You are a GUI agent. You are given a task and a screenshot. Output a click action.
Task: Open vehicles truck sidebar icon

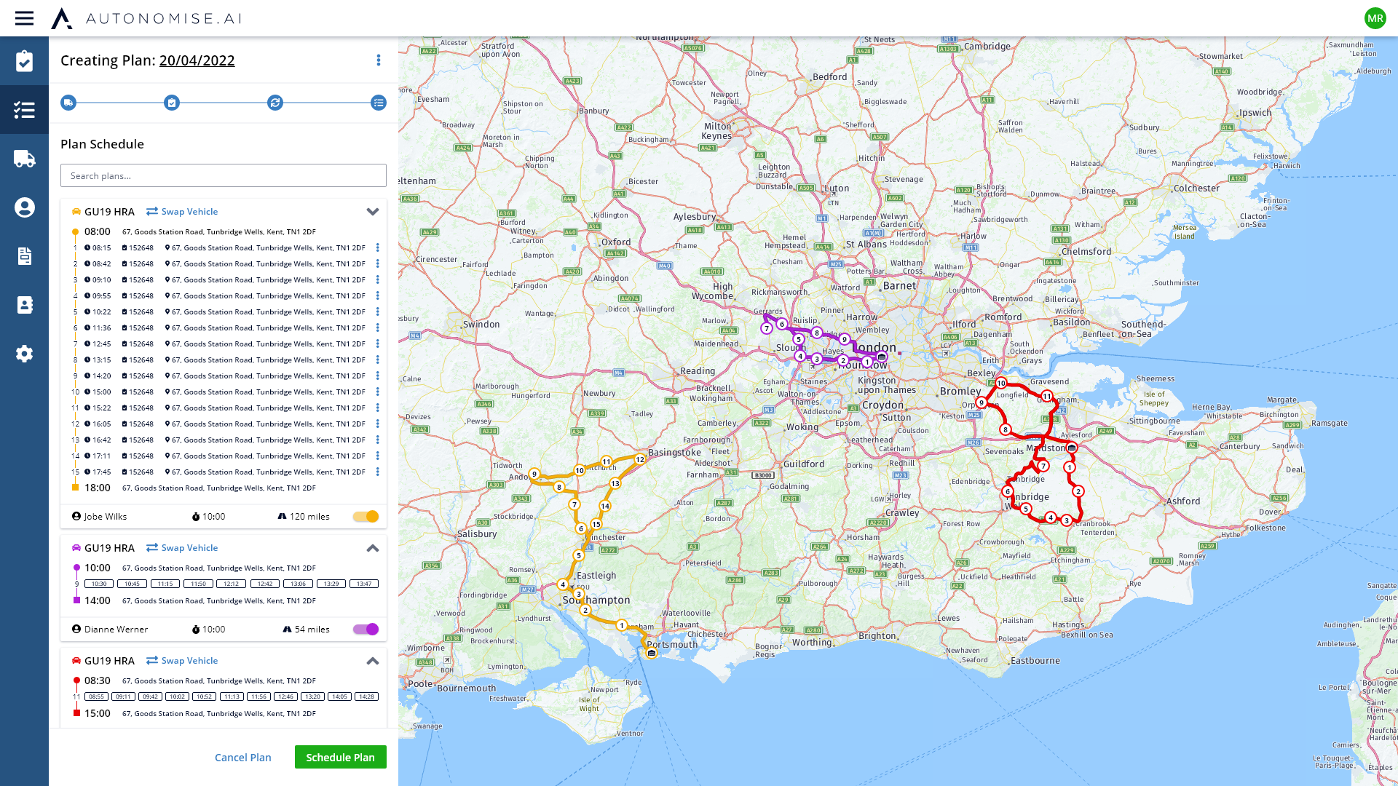(x=24, y=159)
